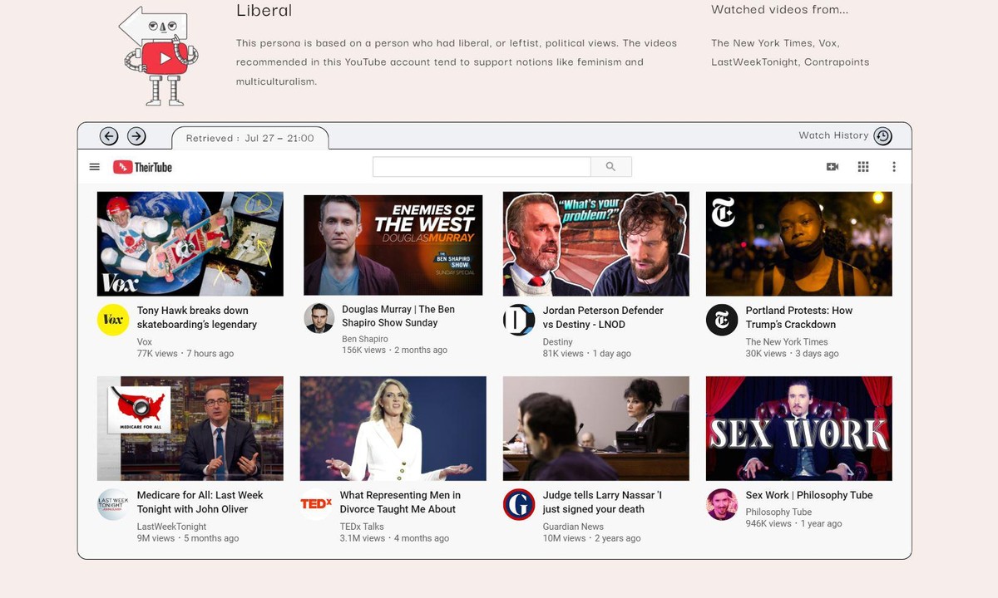Open the apps grid icon

click(863, 167)
